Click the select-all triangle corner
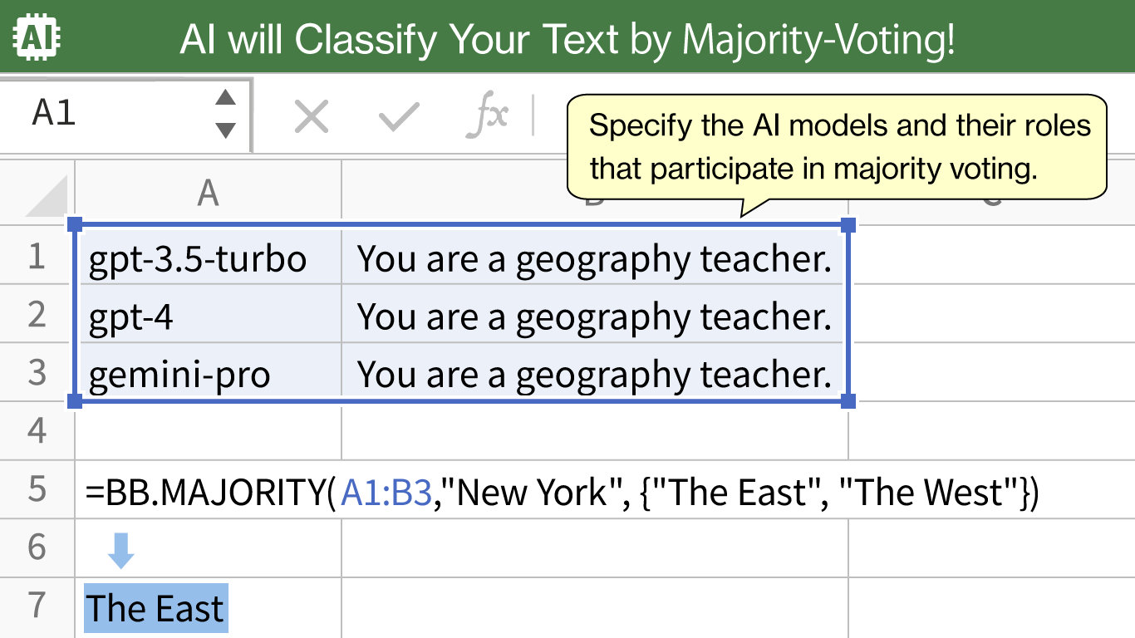Screen dimensions: 1135x638 point(47,196)
